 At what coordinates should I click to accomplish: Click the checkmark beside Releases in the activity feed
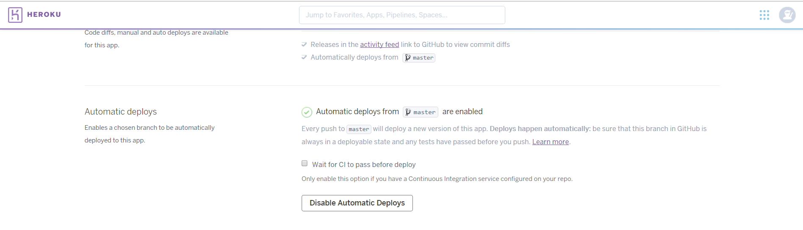point(304,44)
